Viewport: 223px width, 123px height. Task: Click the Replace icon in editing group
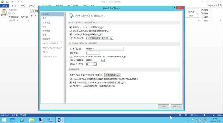point(203,13)
